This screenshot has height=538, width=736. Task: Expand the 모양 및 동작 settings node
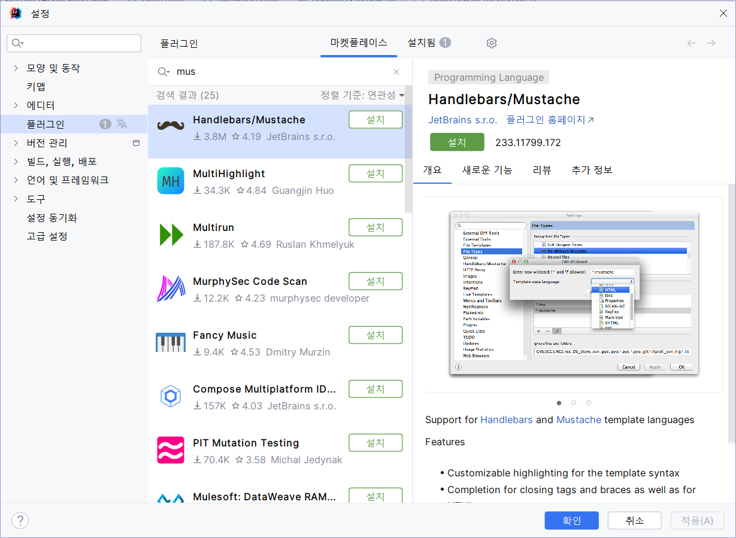[16, 68]
